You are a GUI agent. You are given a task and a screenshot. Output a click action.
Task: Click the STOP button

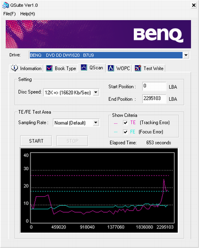pyautogui.click(x=72, y=141)
